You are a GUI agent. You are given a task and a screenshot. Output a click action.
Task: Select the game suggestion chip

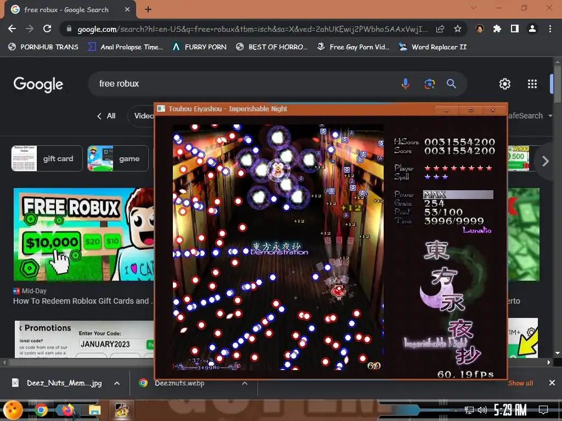click(118, 158)
